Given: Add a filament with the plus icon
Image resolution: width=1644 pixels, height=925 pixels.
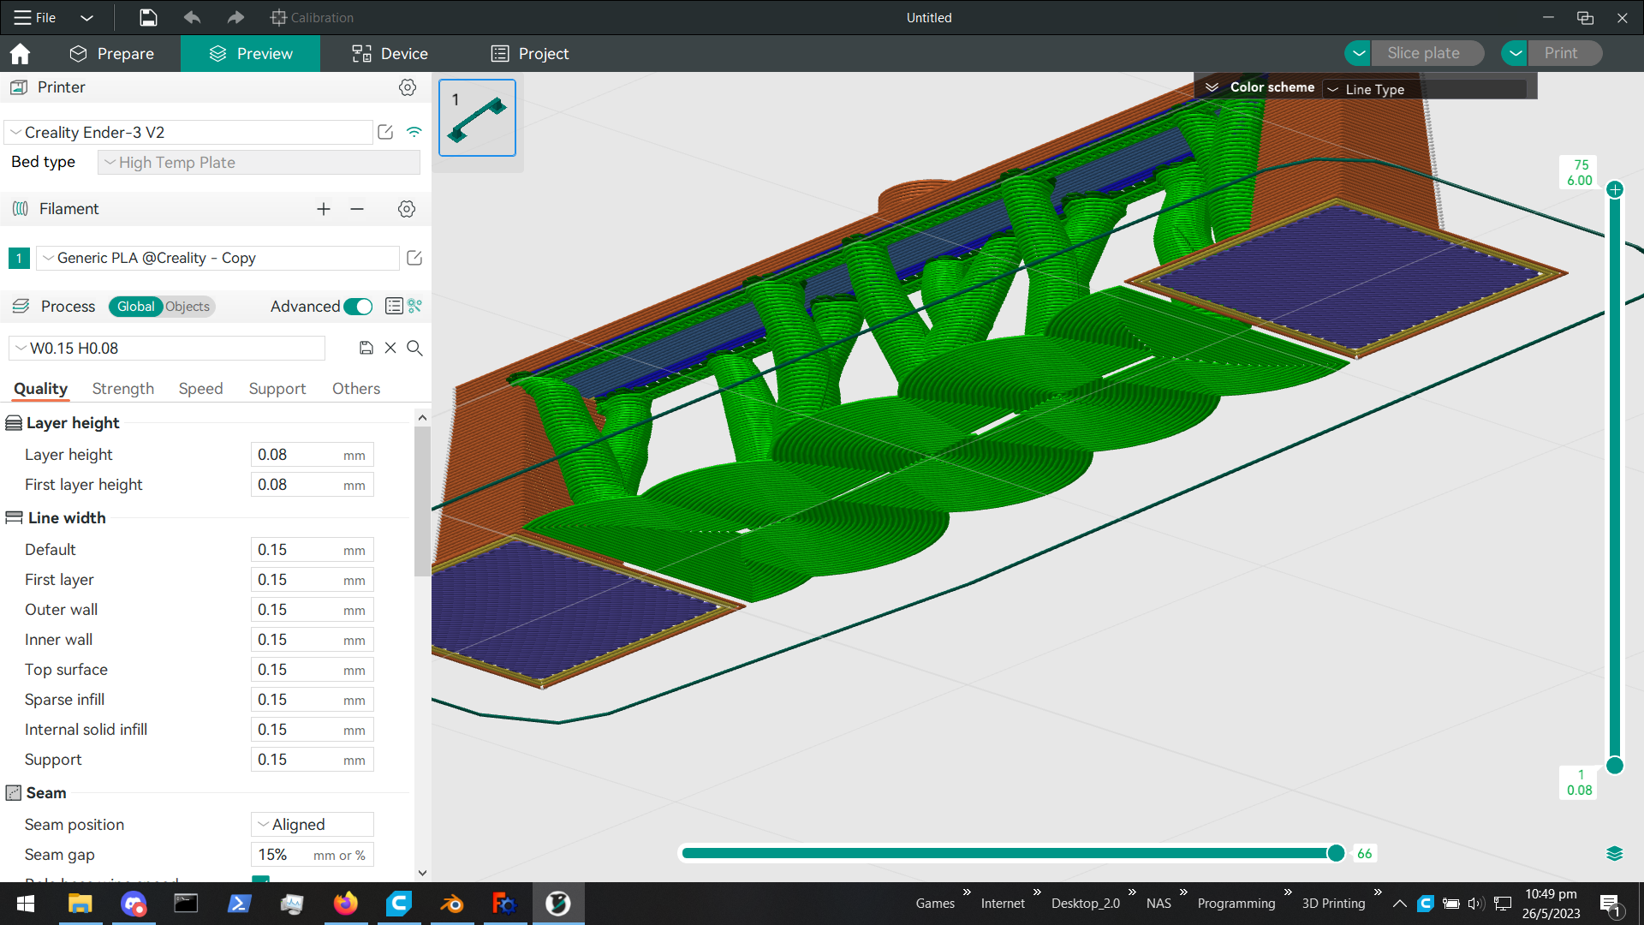Looking at the screenshot, I should coord(323,208).
